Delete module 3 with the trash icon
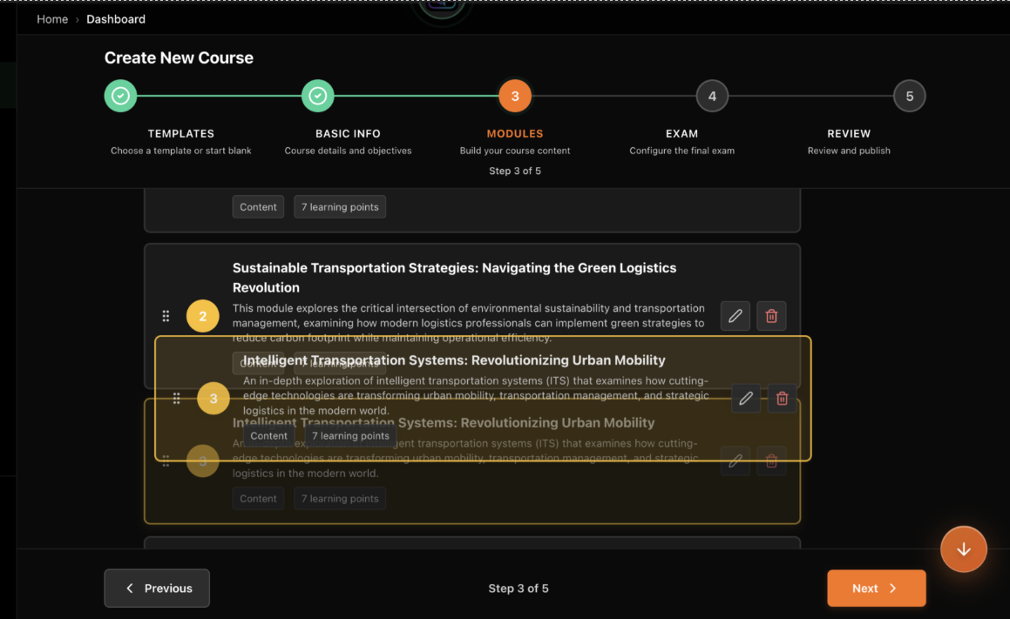 (782, 398)
